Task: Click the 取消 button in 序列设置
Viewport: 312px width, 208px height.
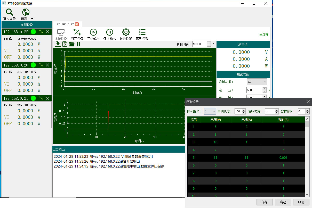Action: 301,202
